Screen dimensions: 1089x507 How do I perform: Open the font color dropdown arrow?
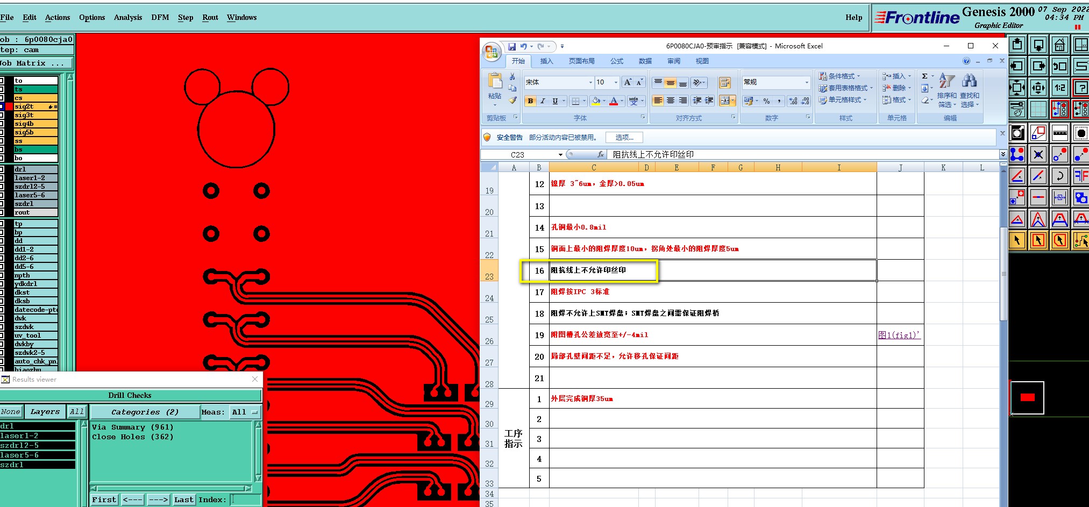tap(622, 101)
